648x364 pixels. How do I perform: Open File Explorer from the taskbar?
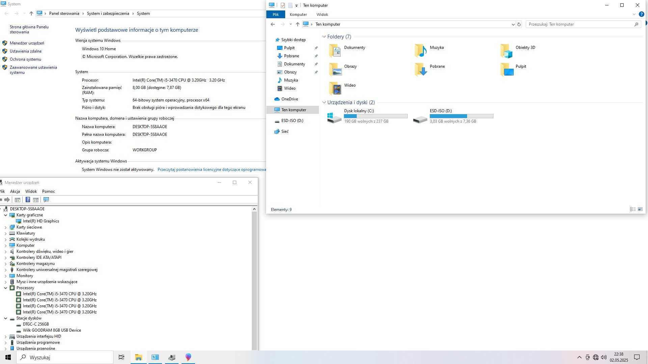tap(138, 357)
